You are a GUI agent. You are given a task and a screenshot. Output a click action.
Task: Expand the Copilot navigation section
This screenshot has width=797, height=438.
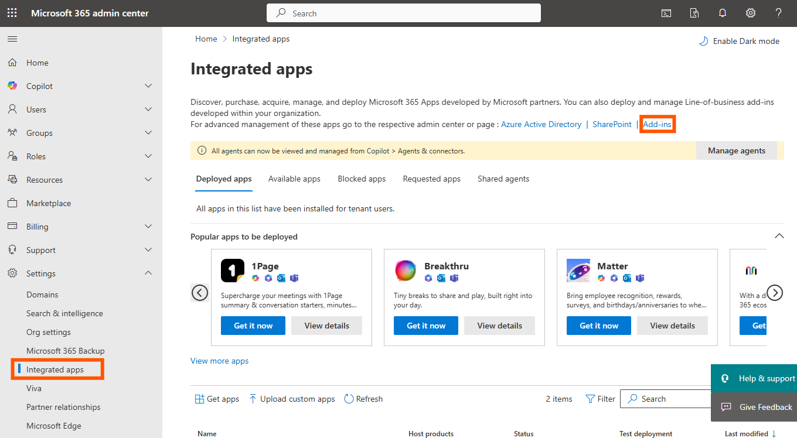148,86
